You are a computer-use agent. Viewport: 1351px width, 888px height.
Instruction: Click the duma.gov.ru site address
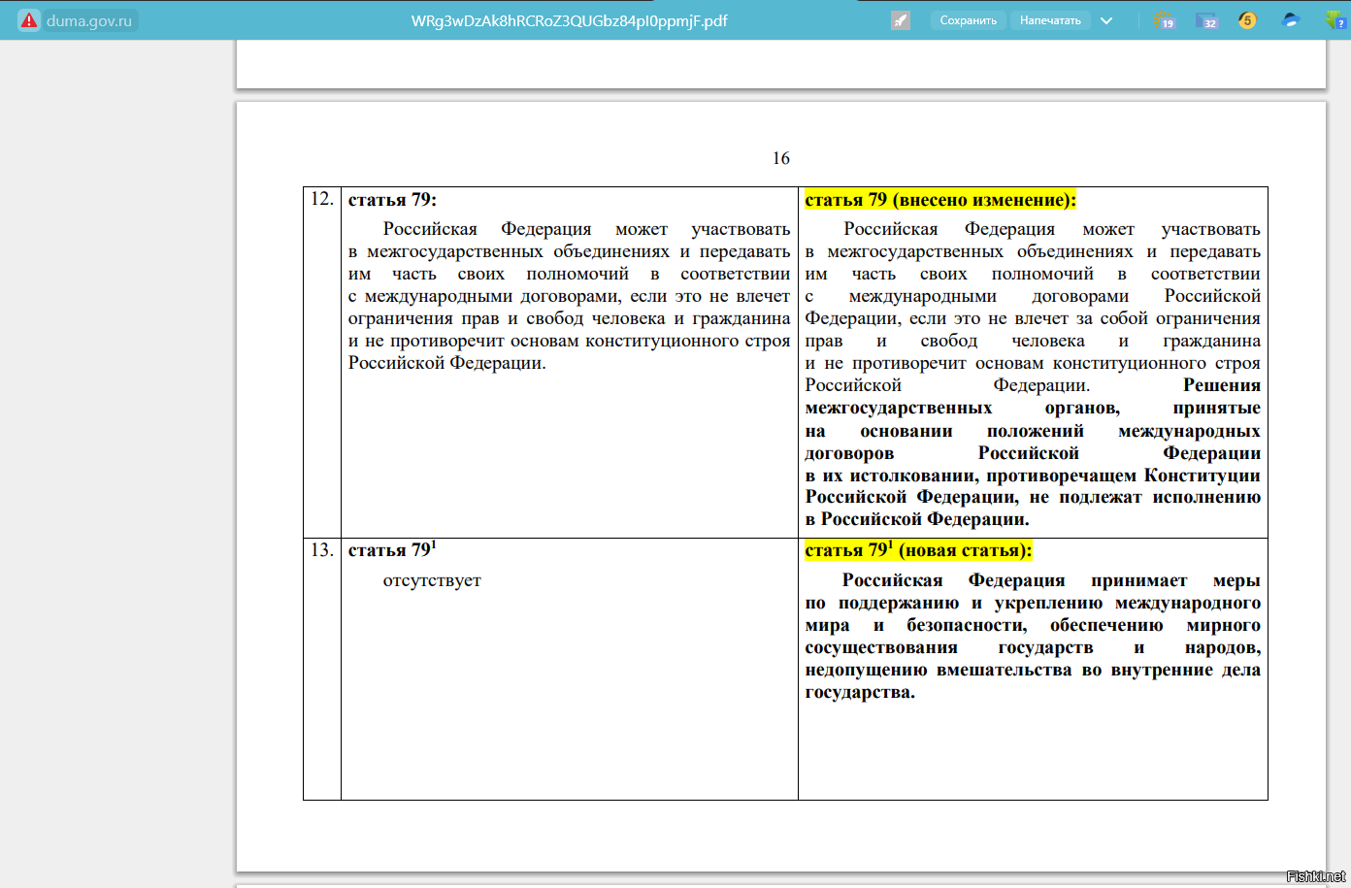[x=88, y=20]
